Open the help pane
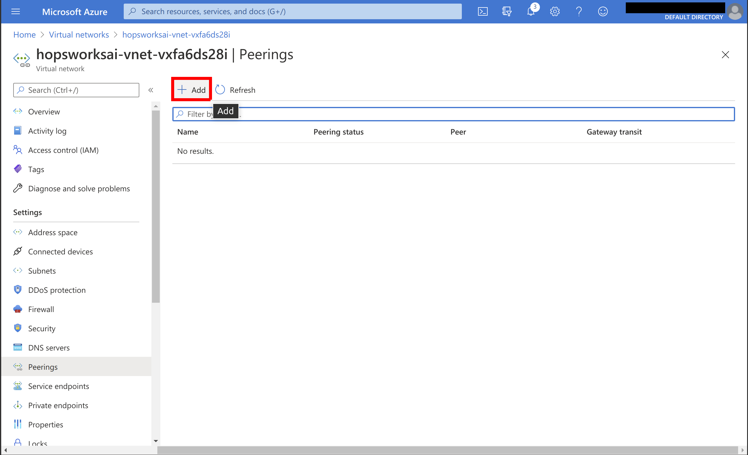This screenshot has width=748, height=455. pos(579,11)
